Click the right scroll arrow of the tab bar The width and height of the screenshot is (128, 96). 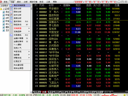[x=127, y=92]
